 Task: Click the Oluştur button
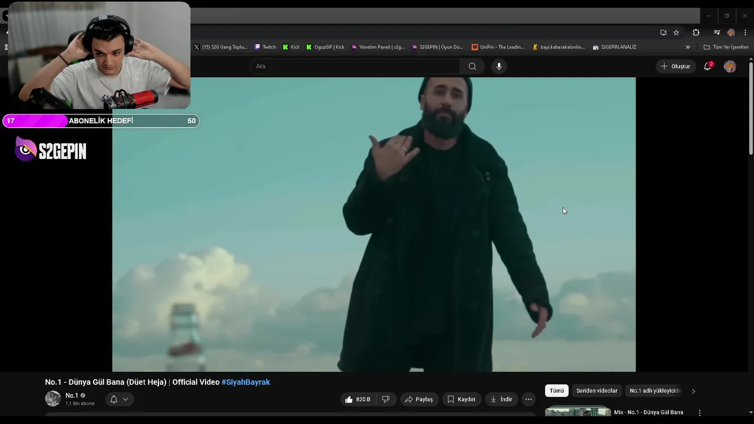(676, 66)
